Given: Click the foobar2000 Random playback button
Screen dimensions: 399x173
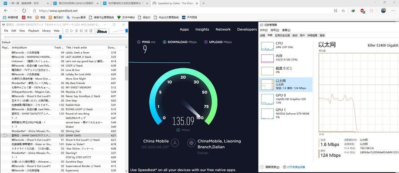Looking at the screenshot, I should click(91, 31).
